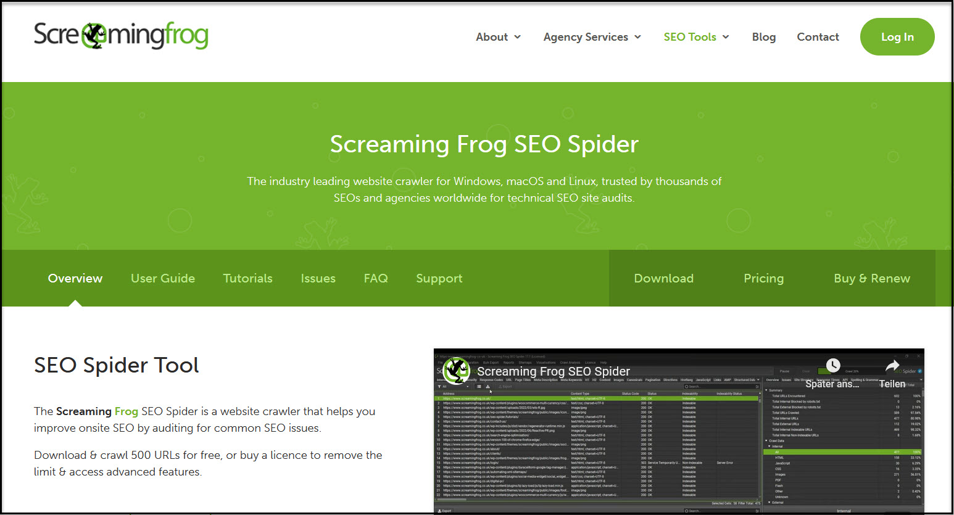Screen dimensions: 954x515
Task: Open the Pricing page
Action: click(763, 278)
